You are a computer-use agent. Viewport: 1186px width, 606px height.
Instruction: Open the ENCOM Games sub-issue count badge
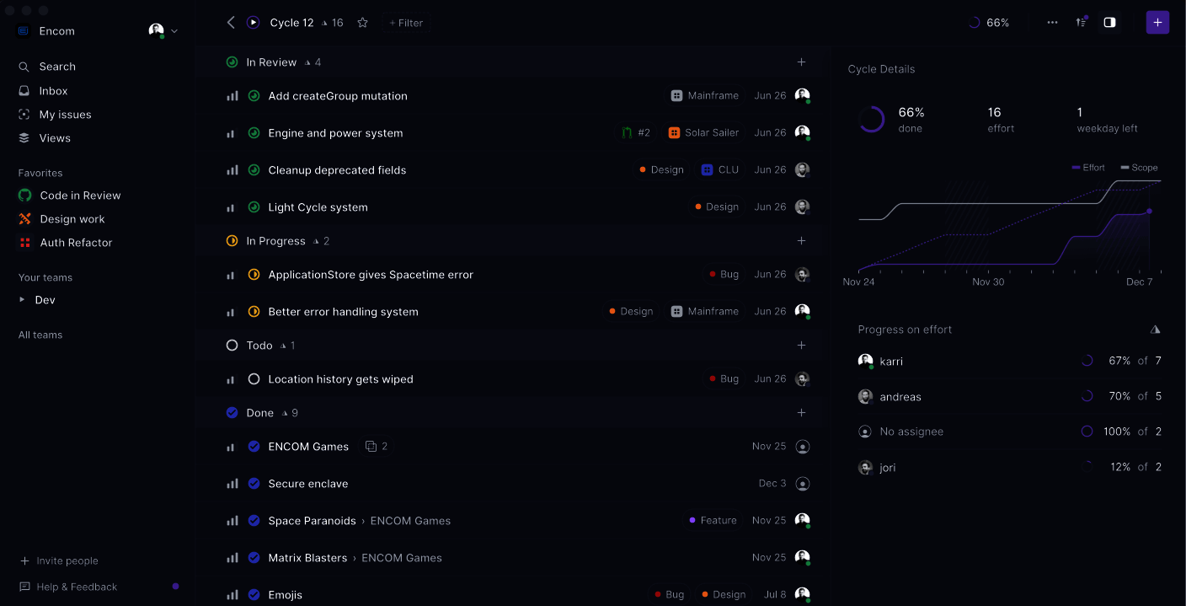pyautogui.click(x=376, y=446)
